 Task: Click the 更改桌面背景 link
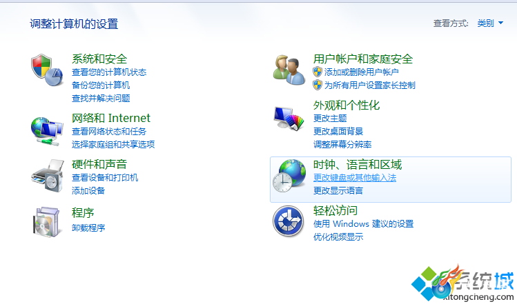click(x=338, y=132)
